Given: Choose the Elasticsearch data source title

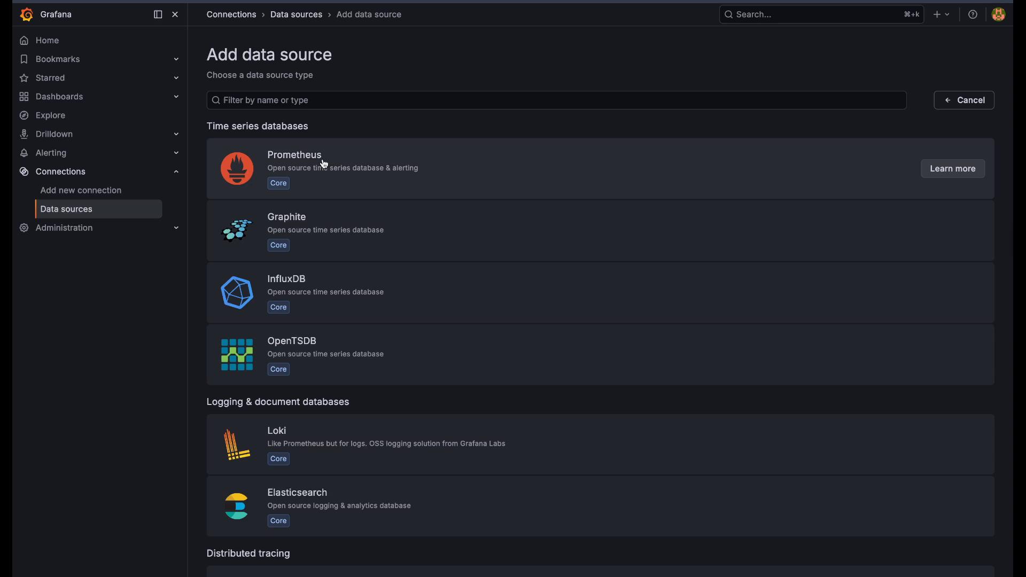Looking at the screenshot, I should coord(297,493).
